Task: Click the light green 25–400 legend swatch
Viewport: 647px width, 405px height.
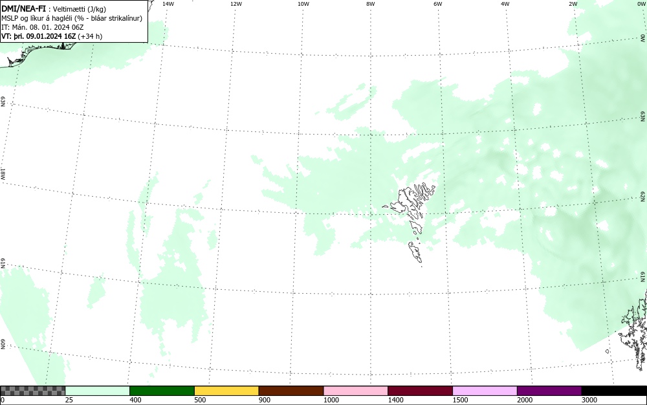Action: point(98,391)
